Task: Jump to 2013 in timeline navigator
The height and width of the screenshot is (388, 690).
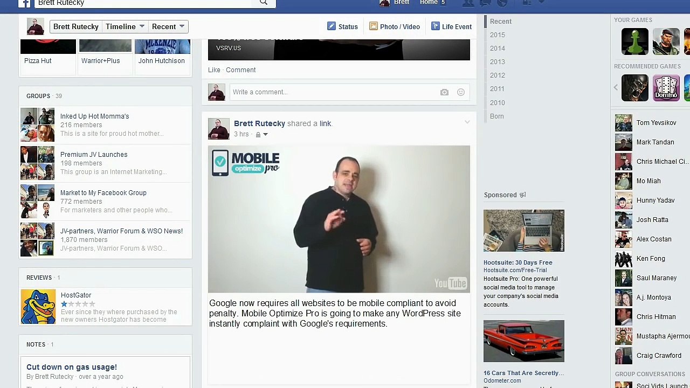Action: click(498, 62)
